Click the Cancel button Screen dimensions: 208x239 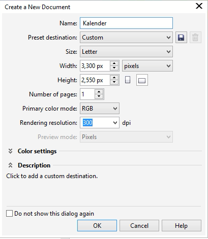pyautogui.click(x=139, y=226)
